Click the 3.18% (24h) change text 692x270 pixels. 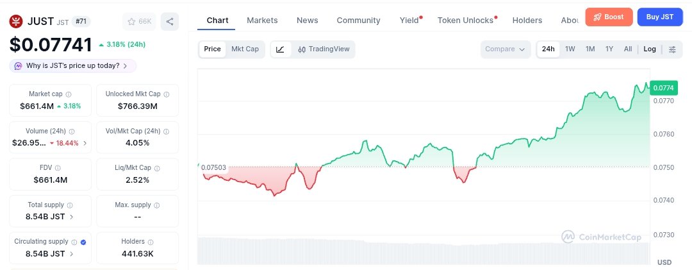pos(126,45)
